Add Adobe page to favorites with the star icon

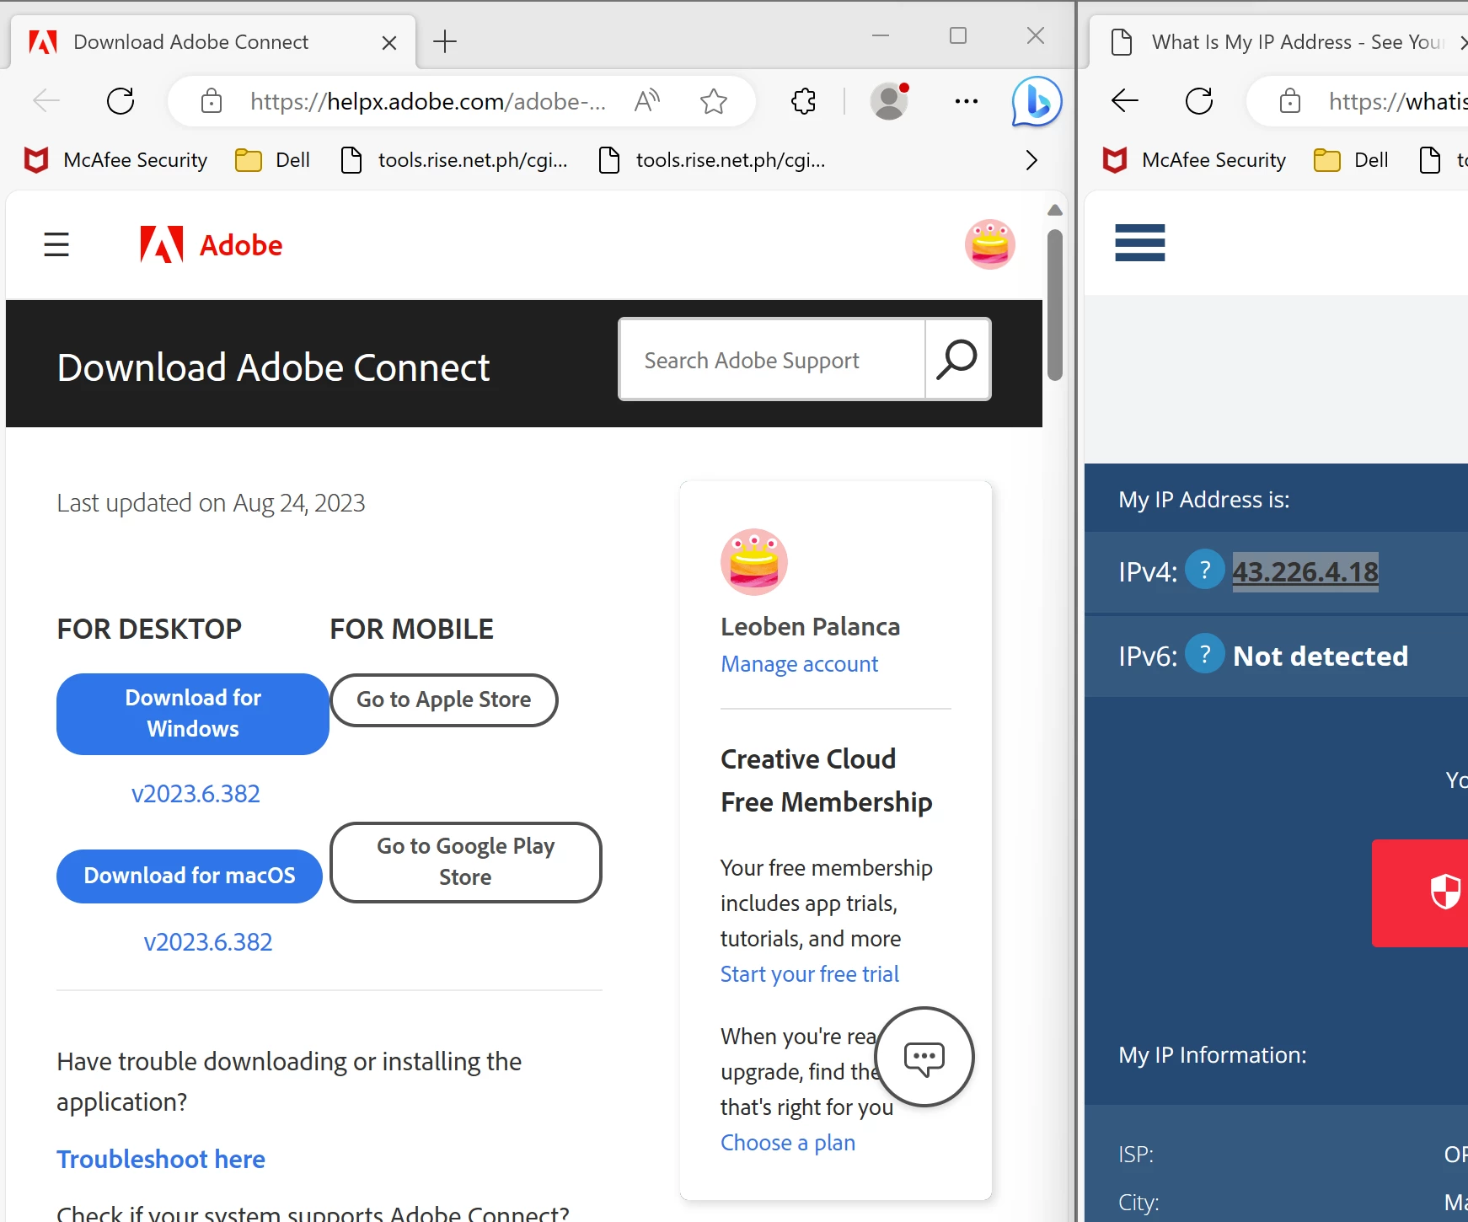[714, 101]
